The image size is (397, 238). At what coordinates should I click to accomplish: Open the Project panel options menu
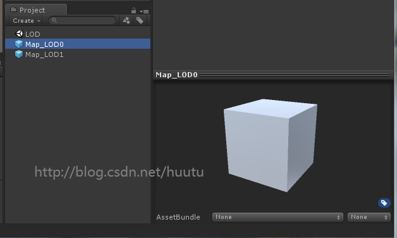coord(144,11)
